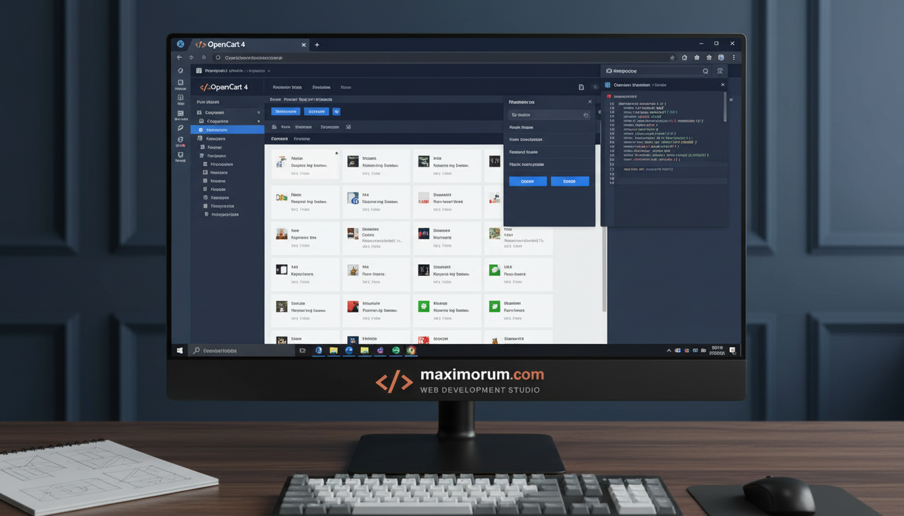Image resolution: width=904 pixels, height=516 pixels.
Task: Go back with the browser back arrow
Action: pyautogui.click(x=180, y=58)
